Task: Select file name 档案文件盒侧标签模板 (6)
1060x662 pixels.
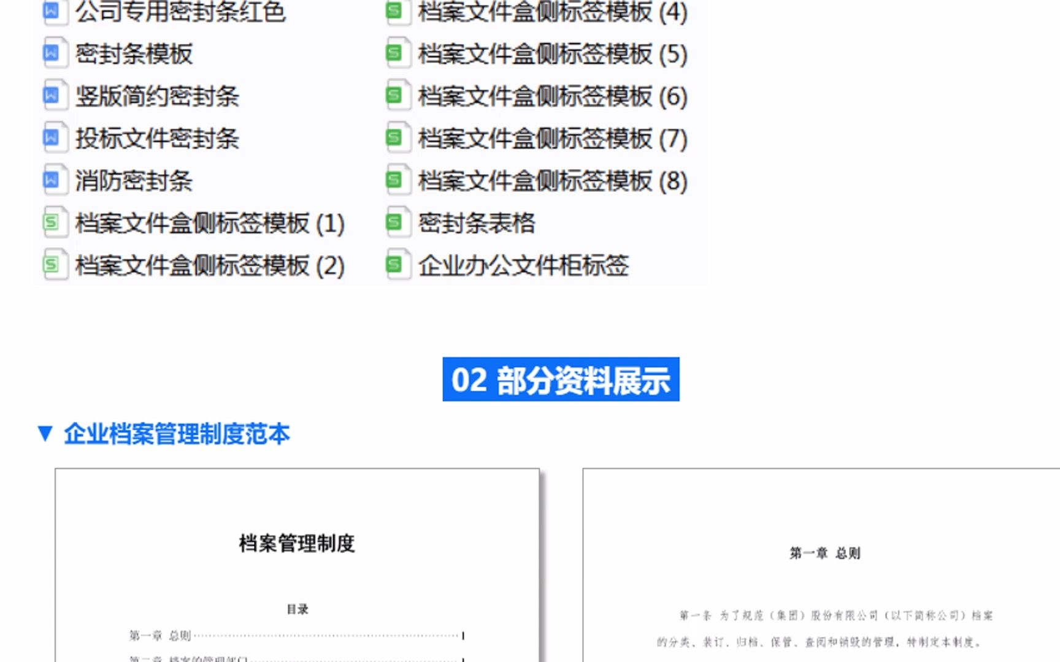Action: click(553, 96)
